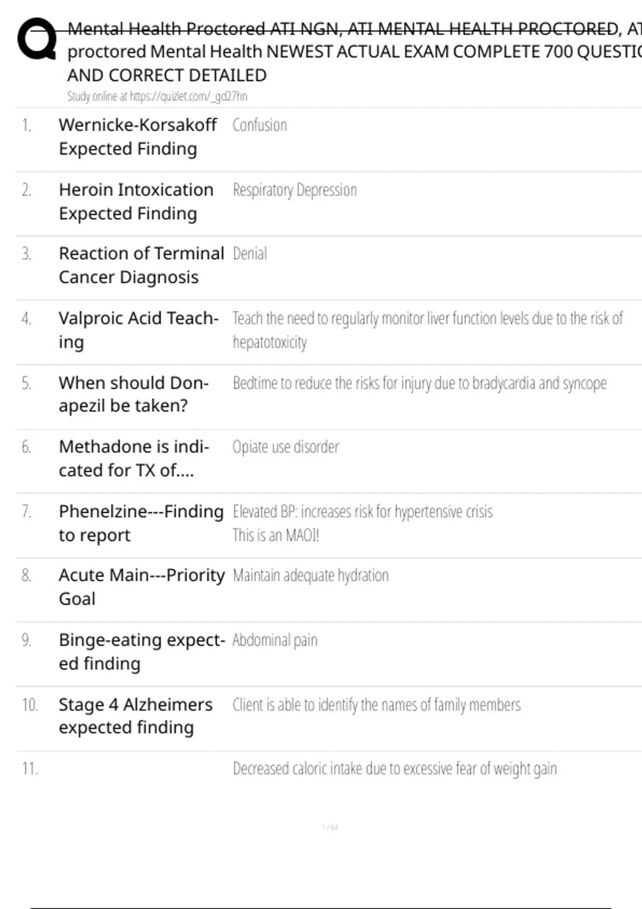Open the quizlet.com study online link
This screenshot has height=909, width=642.
coord(188,96)
